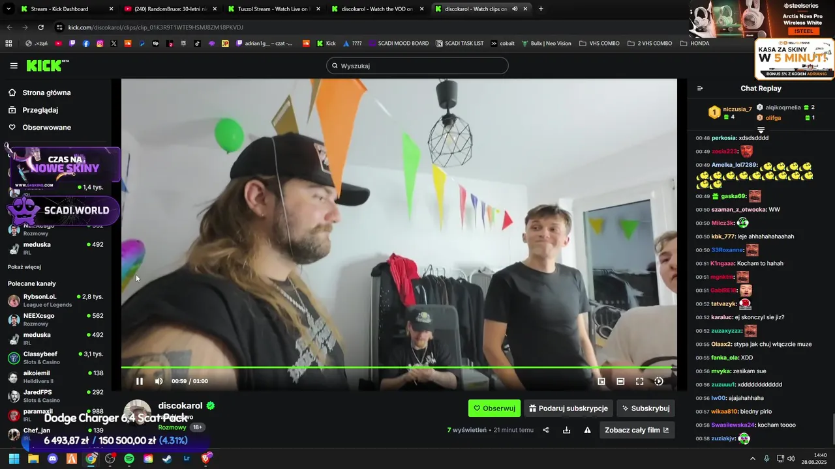835x469 pixels.
Task: Download the clip with download icon
Action: [566, 430]
